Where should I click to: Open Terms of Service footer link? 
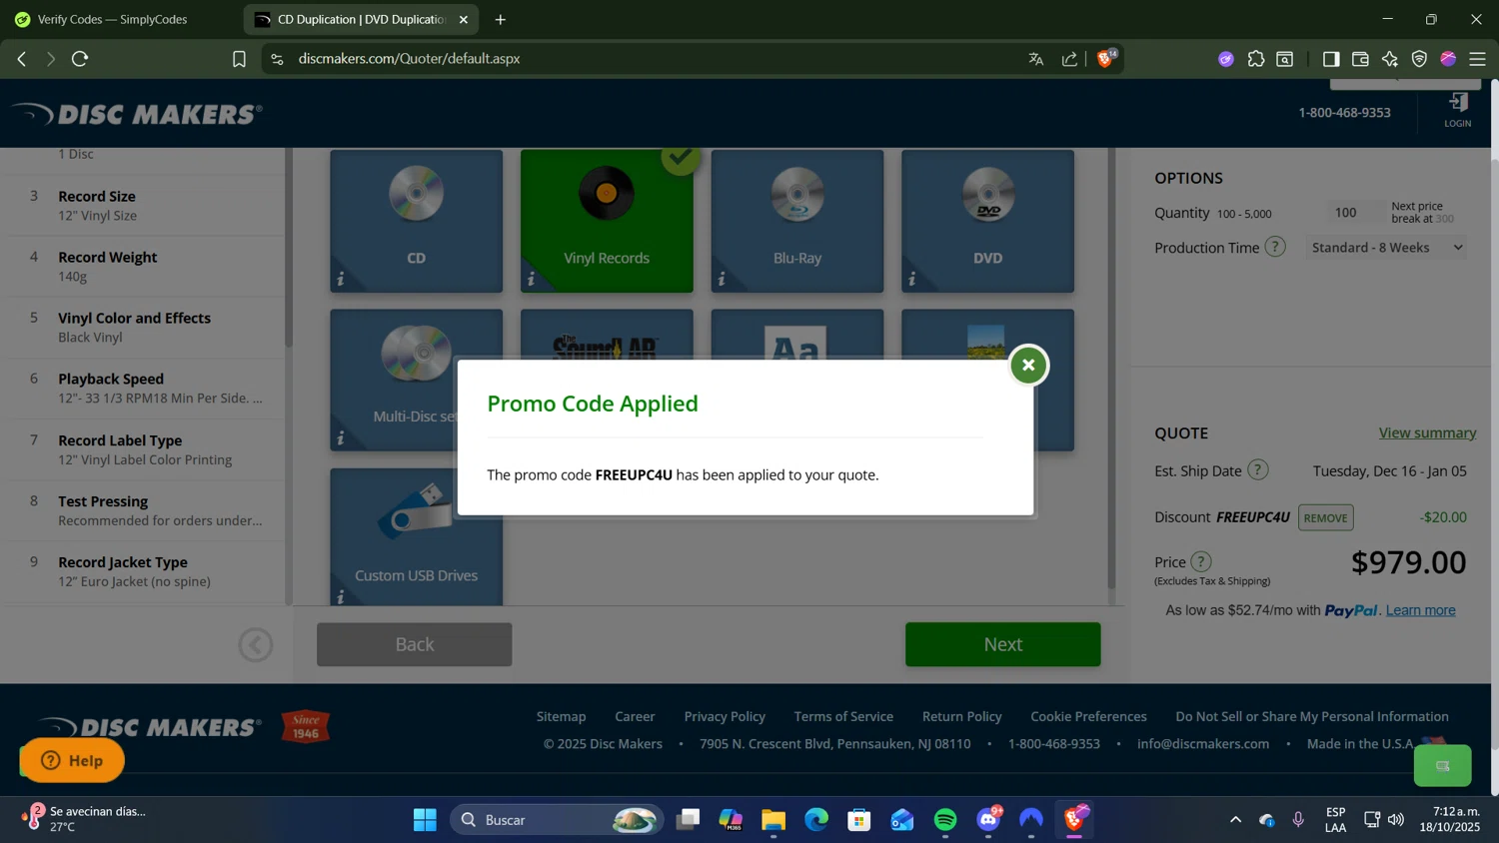[843, 716]
